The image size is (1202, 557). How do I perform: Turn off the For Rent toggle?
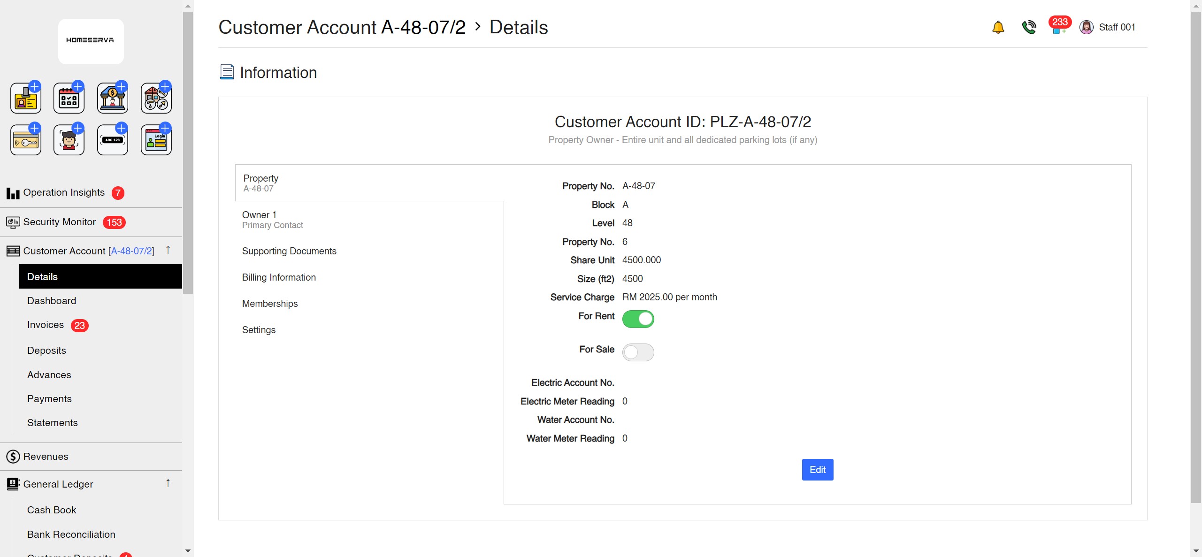point(638,319)
